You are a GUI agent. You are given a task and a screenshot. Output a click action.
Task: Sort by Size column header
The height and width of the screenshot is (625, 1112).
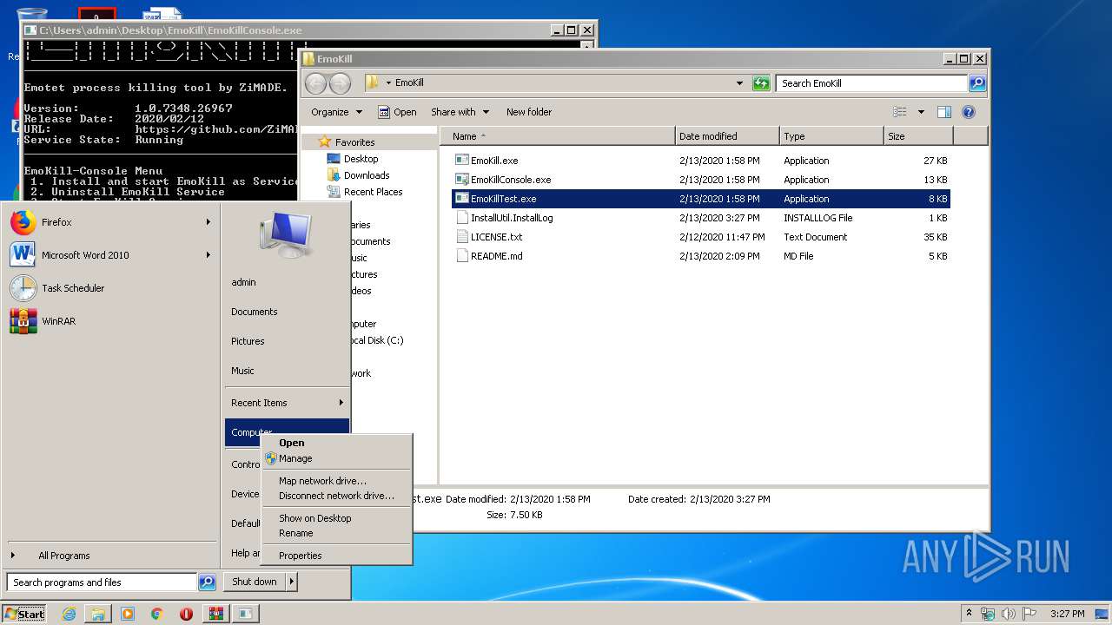pyautogui.click(x=918, y=136)
